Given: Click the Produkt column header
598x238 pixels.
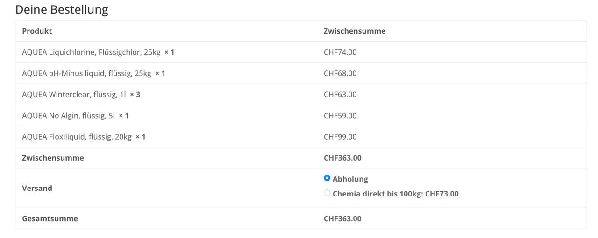Looking at the screenshot, I should pyautogui.click(x=37, y=31).
